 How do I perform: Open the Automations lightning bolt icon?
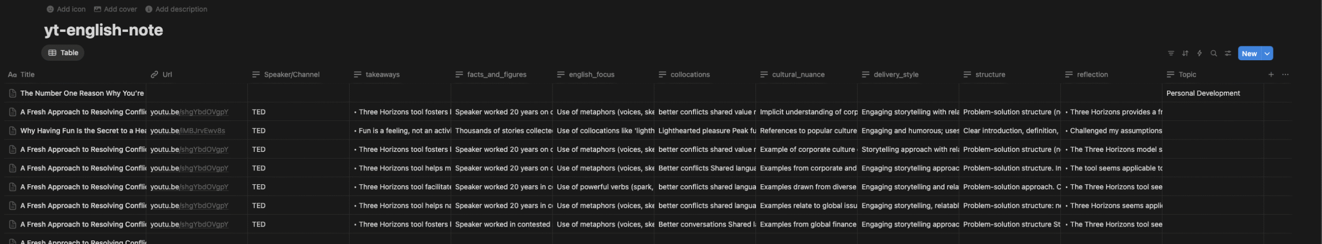[1200, 54]
